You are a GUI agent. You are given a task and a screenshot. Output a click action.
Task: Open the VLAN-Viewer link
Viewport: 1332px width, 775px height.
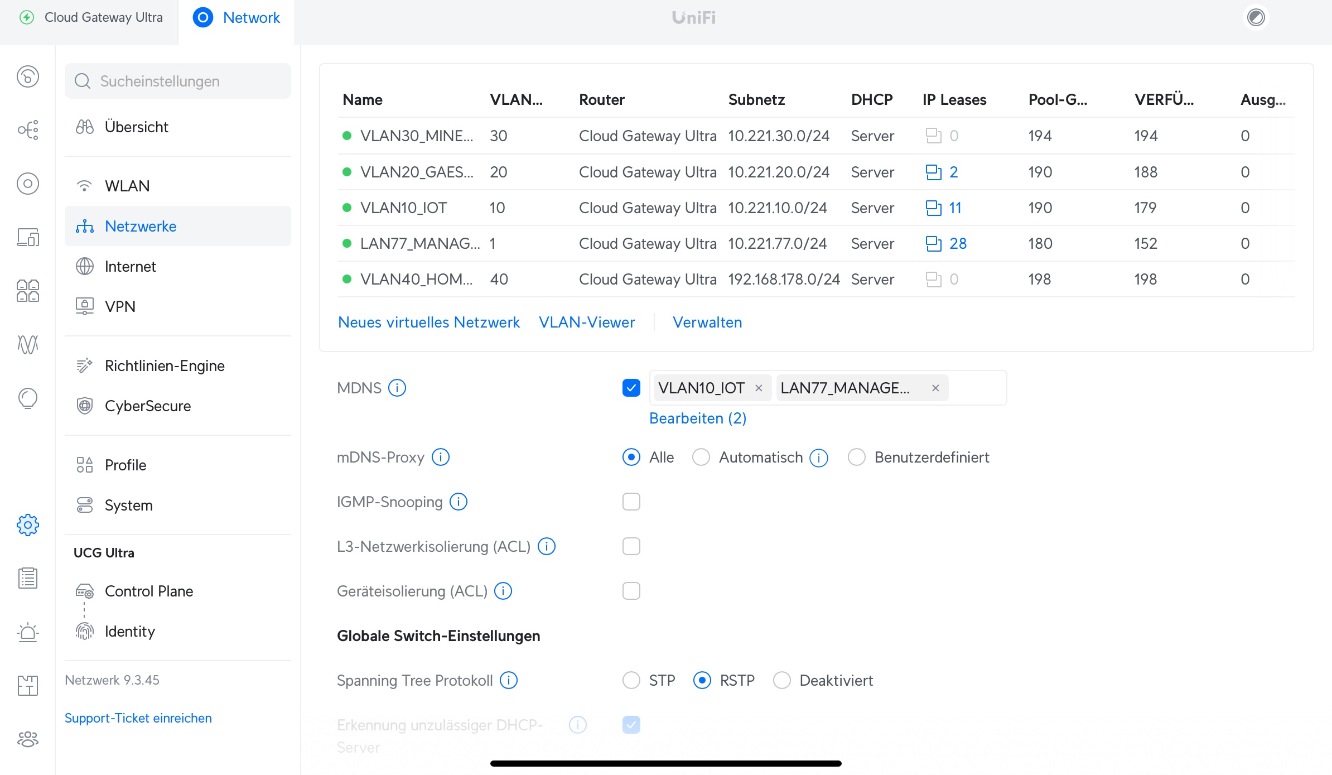point(586,322)
